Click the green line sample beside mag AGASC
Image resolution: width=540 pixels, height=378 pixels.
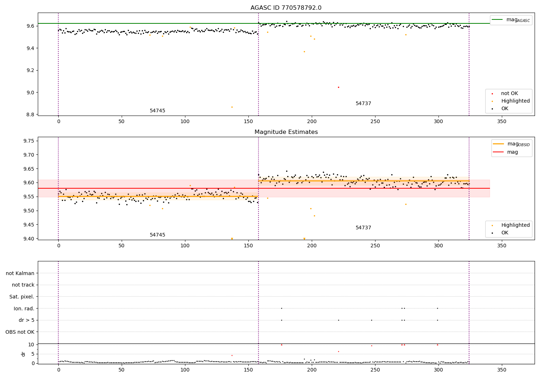(x=498, y=20)
